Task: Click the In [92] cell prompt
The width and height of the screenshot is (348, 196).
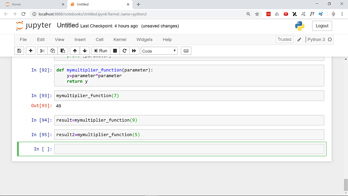Action: pyautogui.click(x=42, y=70)
